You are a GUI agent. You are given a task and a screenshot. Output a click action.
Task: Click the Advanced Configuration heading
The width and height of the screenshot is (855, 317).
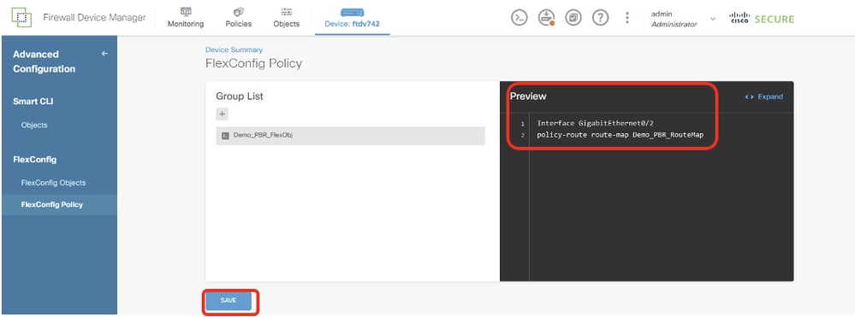(45, 62)
